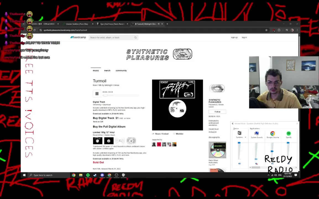Image resolution: width=319 pixels, height=199 pixels.
Task: Click the search magnifier icon on Bandcamp
Action: tap(135, 37)
